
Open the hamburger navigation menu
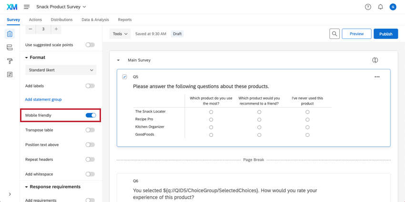(27, 7)
